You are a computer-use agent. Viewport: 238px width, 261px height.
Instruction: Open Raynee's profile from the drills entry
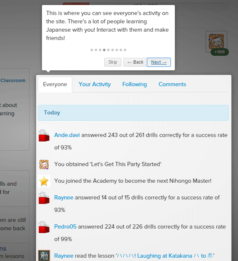click(64, 197)
